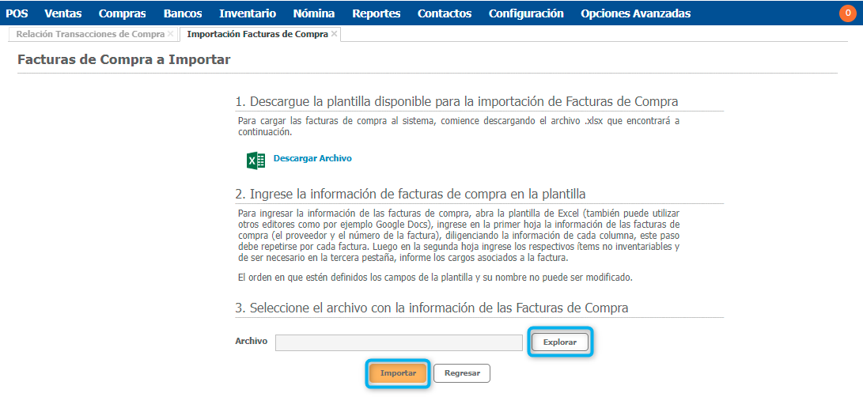The height and width of the screenshot is (397, 863).
Task: Open the Inventario menu
Action: (x=248, y=13)
